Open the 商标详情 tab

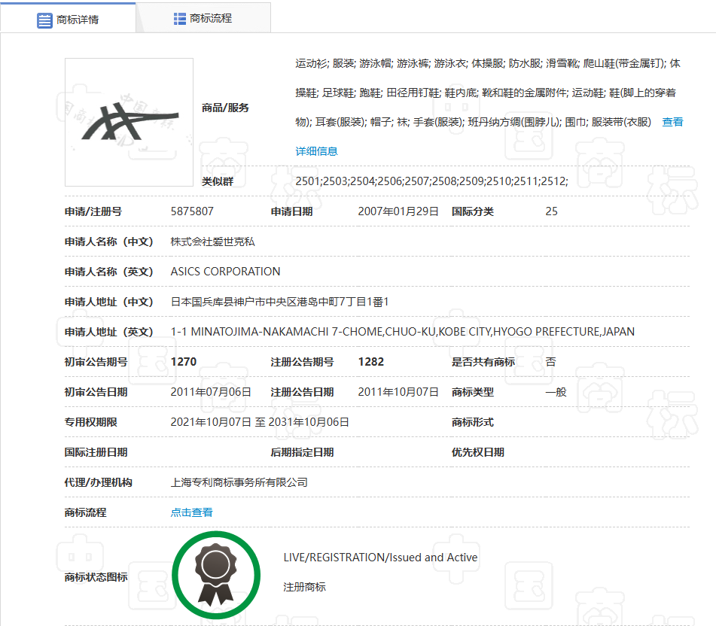point(68,19)
